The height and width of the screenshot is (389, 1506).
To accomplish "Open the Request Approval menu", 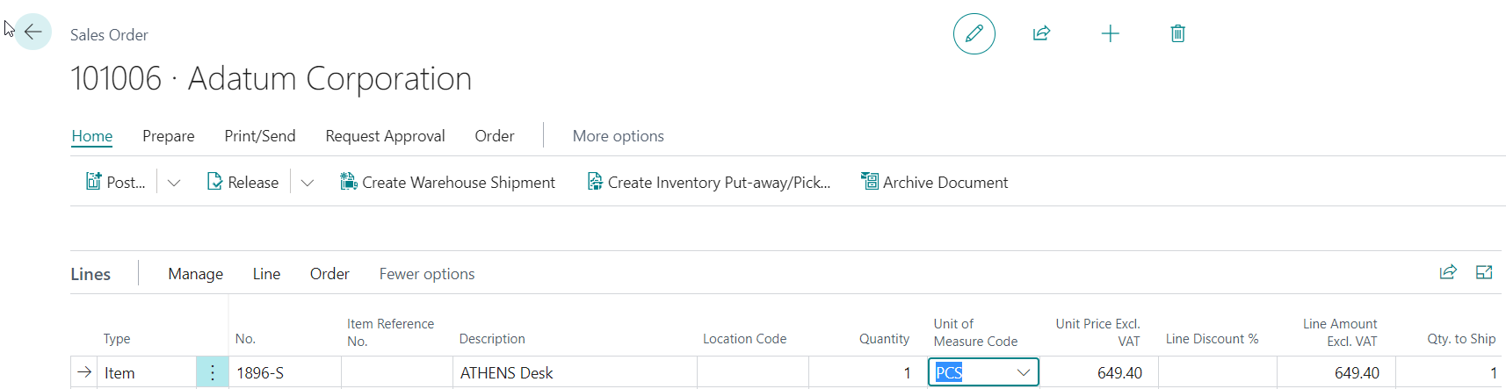I will [x=385, y=136].
